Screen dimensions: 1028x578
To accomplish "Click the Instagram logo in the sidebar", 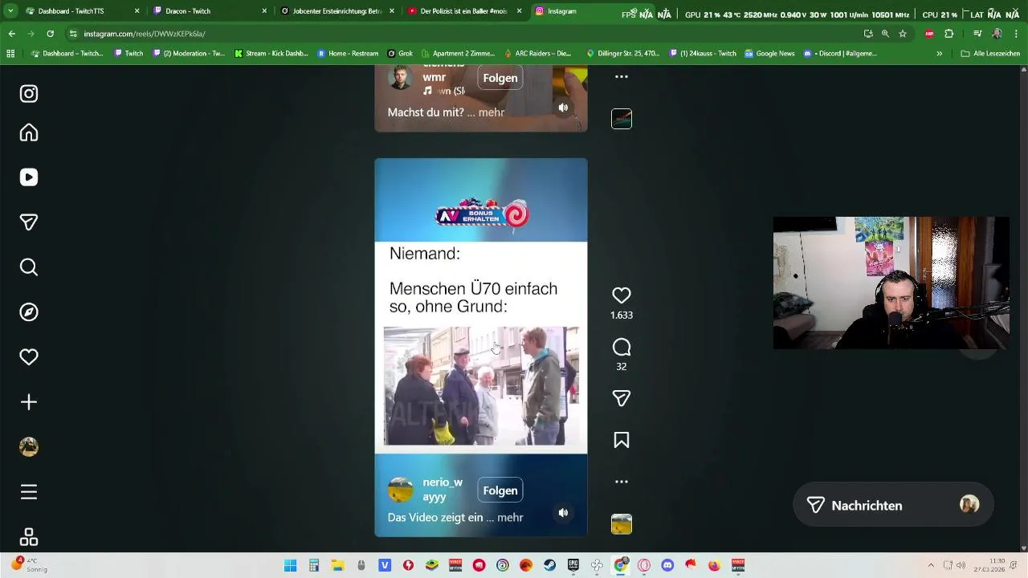I will (29, 94).
